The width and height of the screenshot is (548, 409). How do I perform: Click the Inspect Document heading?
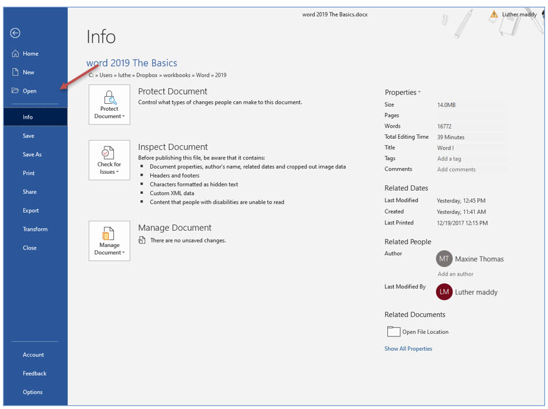click(x=173, y=147)
